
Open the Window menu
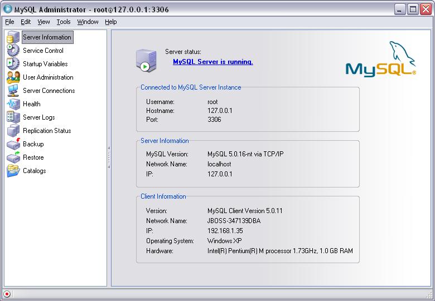click(88, 22)
